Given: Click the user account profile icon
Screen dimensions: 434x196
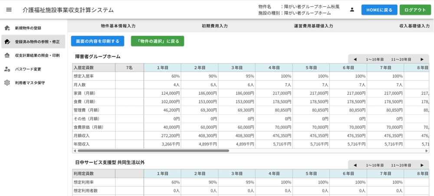Looking at the screenshot, I should [x=352, y=10].
